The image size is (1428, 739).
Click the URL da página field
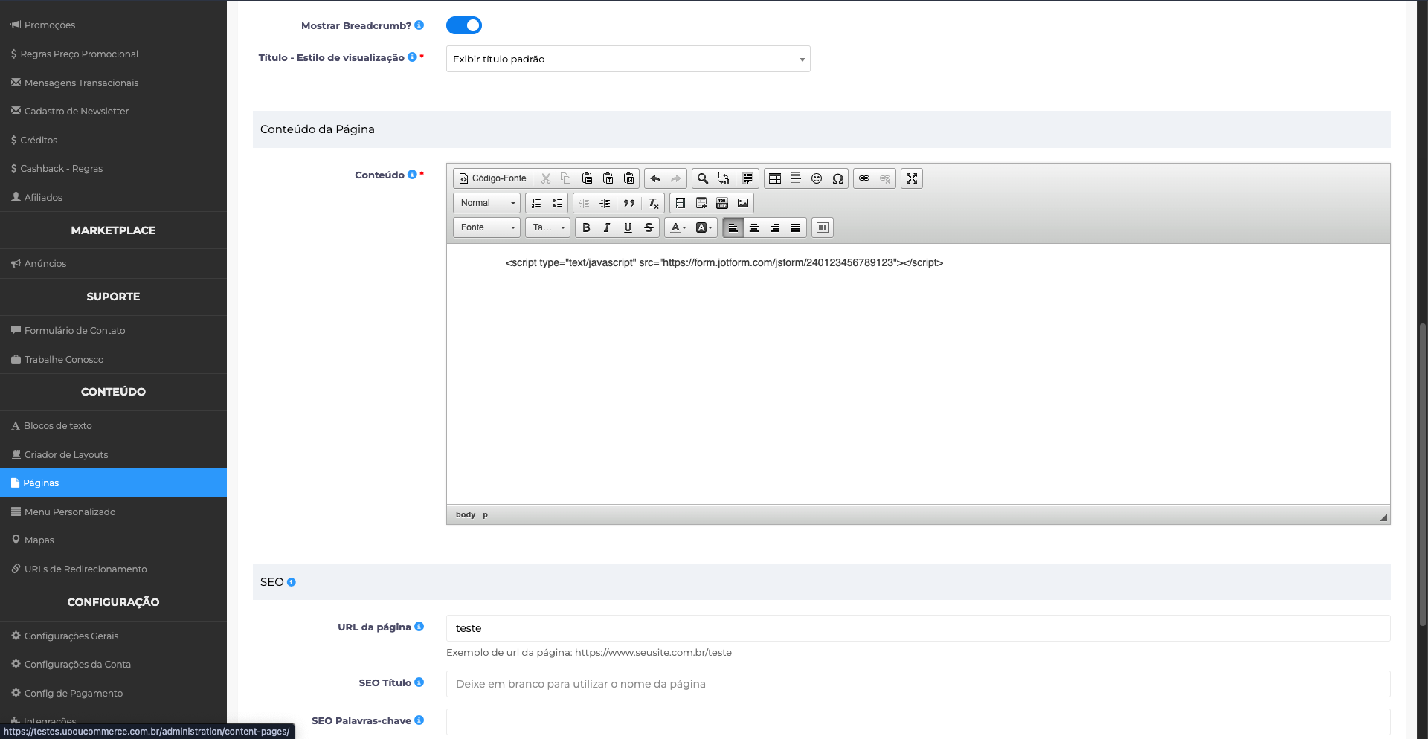coord(918,628)
